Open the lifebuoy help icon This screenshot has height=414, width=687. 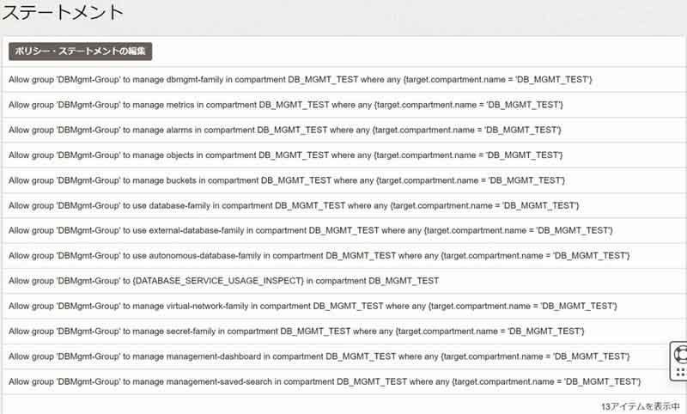(x=680, y=354)
